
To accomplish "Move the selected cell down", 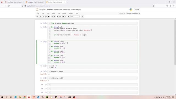I will point(55,16).
